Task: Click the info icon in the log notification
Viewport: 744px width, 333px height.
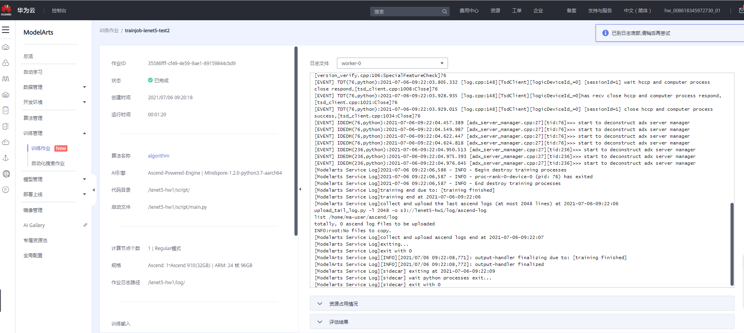Action: pos(605,33)
